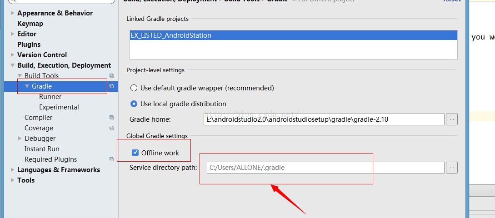This screenshot has width=495, height=218.
Task: Expand the Appearance & Behavior section
Action: (12, 13)
